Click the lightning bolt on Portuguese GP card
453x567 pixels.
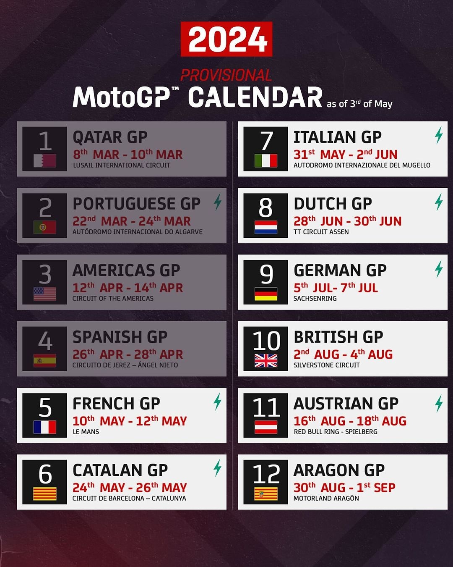[x=217, y=202]
